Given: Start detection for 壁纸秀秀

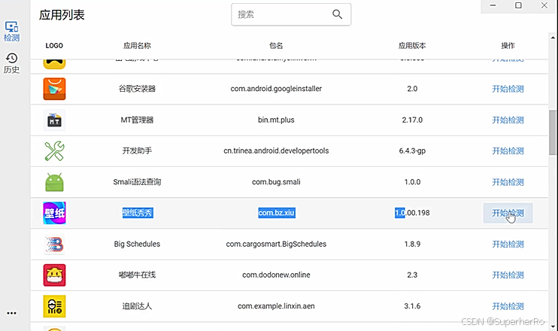Looking at the screenshot, I should click(508, 213).
